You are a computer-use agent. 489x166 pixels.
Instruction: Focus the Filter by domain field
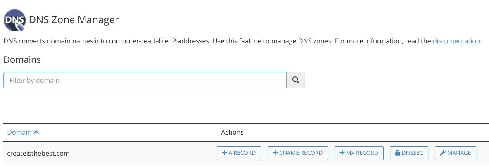(145, 80)
